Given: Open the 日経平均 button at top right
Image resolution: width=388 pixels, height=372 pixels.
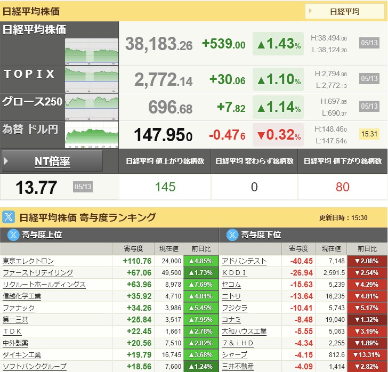Looking at the screenshot, I should pos(344,11).
